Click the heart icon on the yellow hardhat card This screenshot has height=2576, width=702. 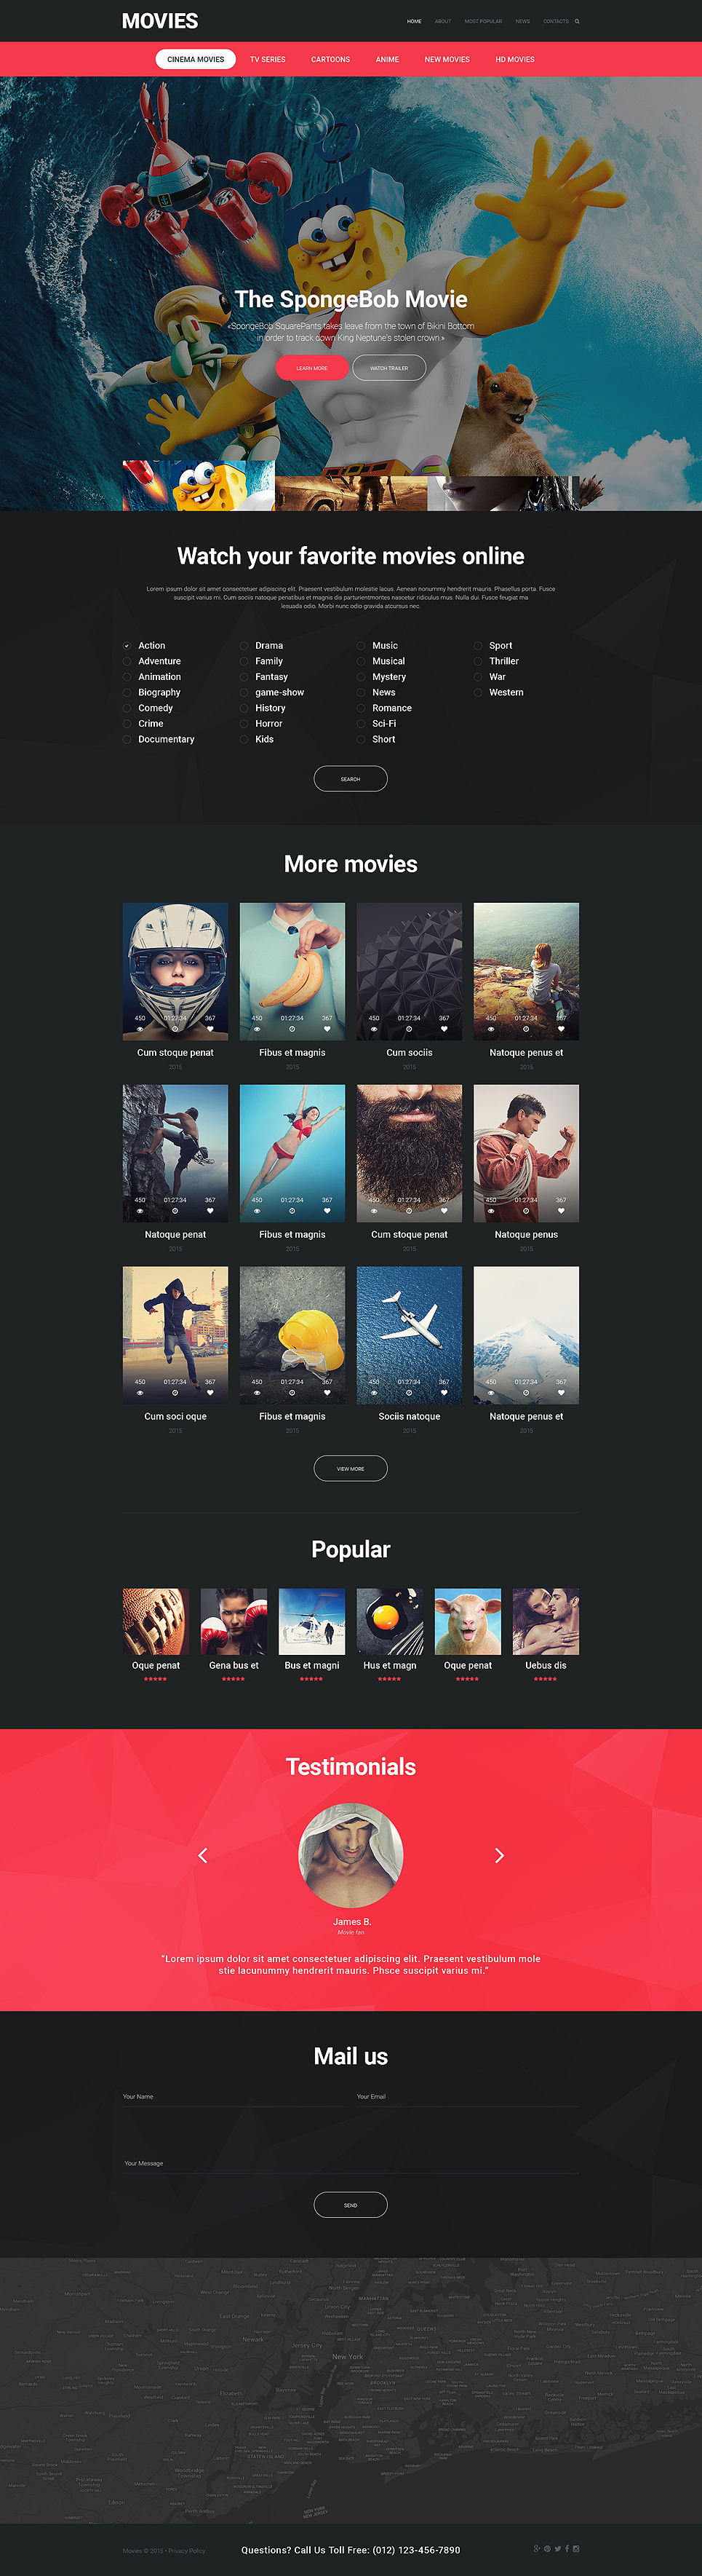click(327, 1393)
